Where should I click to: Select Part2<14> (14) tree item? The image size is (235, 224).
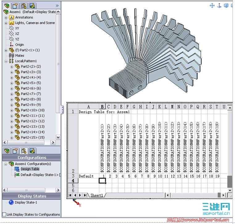pos(33,132)
